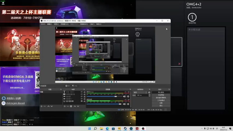Toggle visibility of text (GDI+) source
233x131 pixels.
pyautogui.click(x=82, y=92)
